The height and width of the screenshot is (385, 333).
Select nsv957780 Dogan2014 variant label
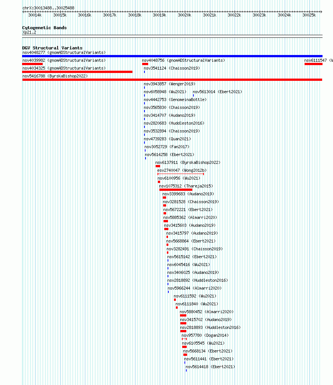205,335
